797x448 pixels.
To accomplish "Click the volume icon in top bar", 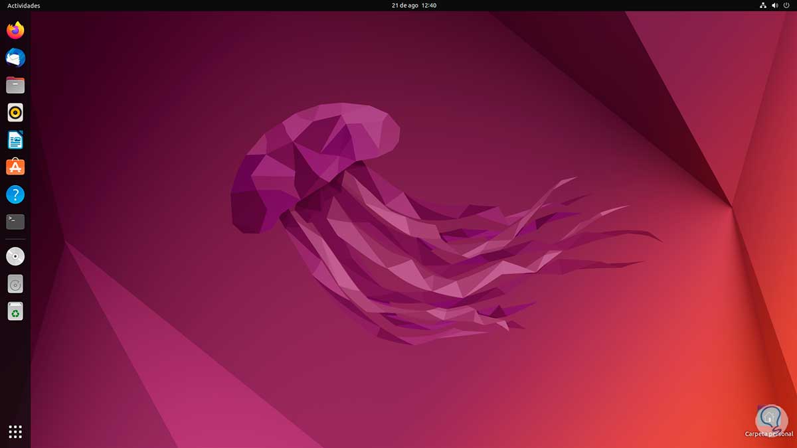I will [x=775, y=5].
